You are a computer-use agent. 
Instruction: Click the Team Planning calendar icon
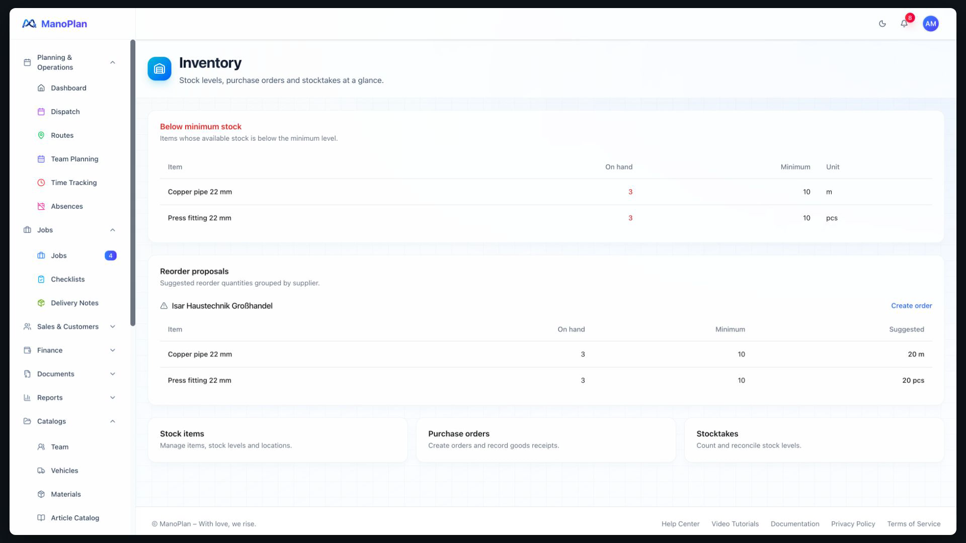[41, 159]
